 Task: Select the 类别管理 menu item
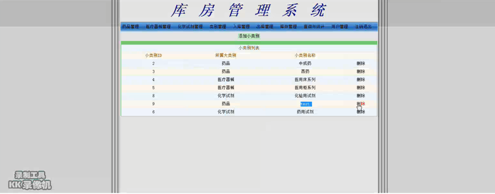coord(218,27)
